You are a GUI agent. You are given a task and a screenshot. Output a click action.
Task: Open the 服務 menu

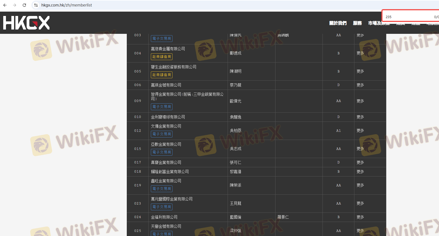[x=357, y=23]
